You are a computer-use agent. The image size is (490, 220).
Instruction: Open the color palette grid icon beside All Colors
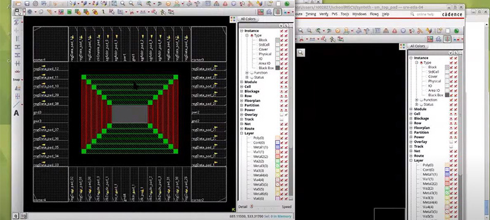[233, 20]
